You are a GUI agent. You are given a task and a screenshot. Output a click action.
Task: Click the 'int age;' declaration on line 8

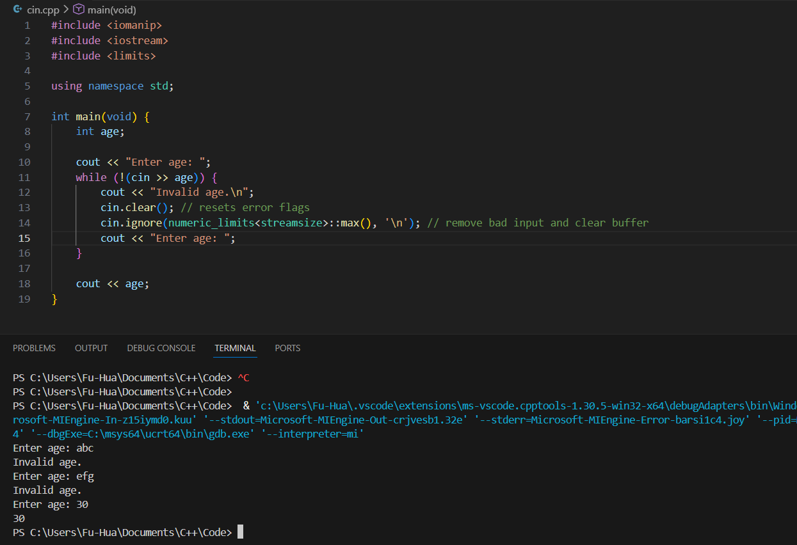point(100,131)
